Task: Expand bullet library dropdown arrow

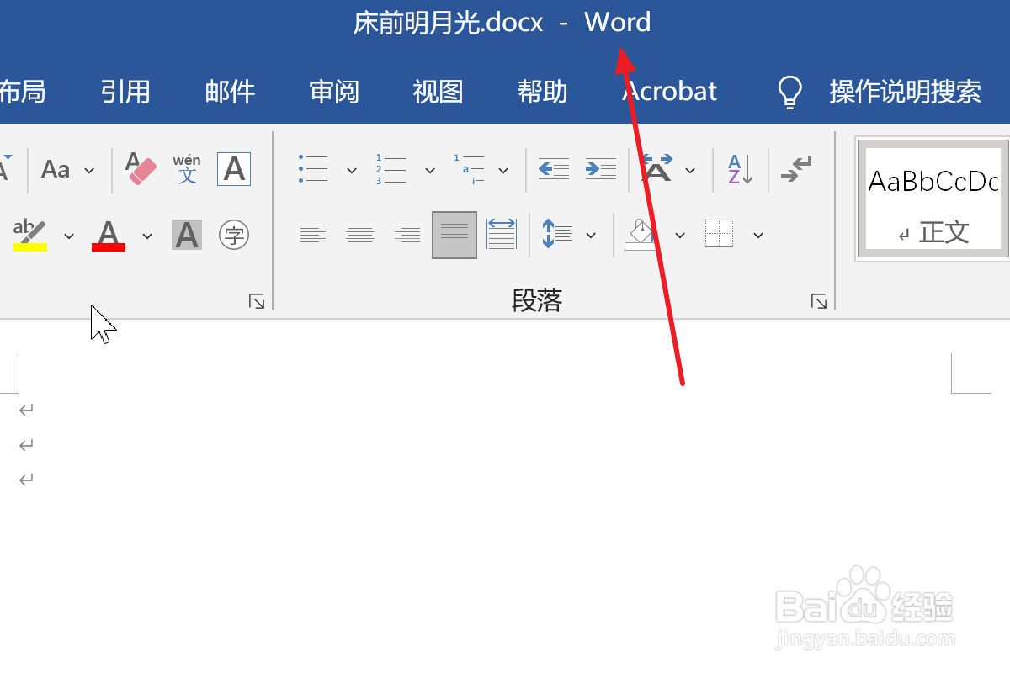Action: point(352,170)
